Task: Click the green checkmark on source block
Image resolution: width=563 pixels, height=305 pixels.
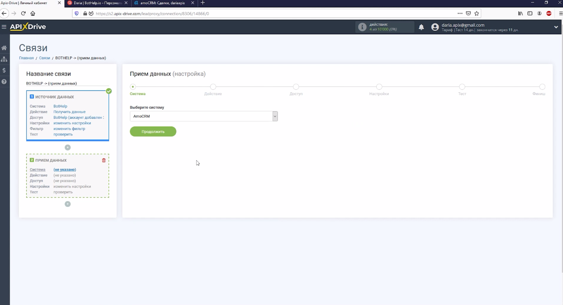Action: coord(109,91)
